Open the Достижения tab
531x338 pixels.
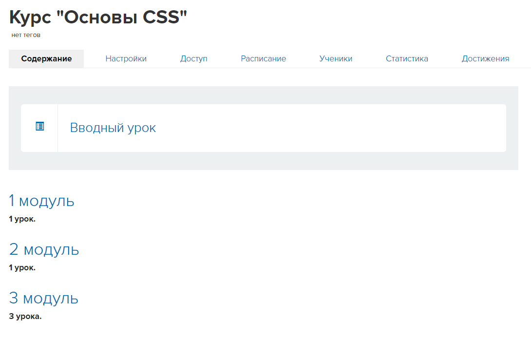(486, 58)
